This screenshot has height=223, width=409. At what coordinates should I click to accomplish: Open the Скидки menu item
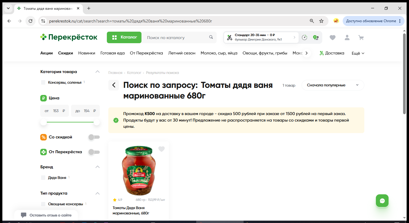(65, 53)
